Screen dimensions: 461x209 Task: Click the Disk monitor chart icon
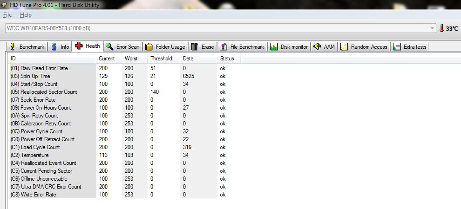point(274,46)
